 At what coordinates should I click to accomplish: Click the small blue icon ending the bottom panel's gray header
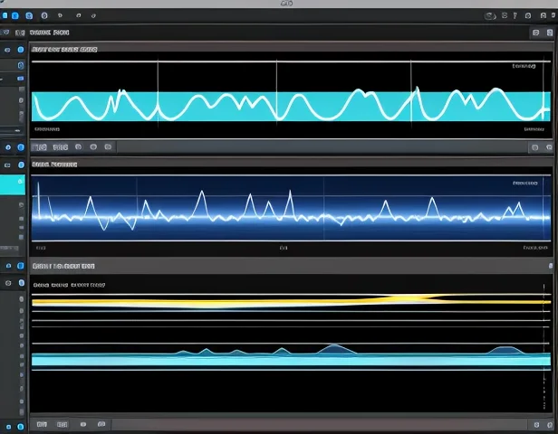551,266
